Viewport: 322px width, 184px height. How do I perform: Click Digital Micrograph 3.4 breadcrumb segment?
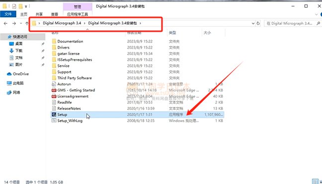62,23
